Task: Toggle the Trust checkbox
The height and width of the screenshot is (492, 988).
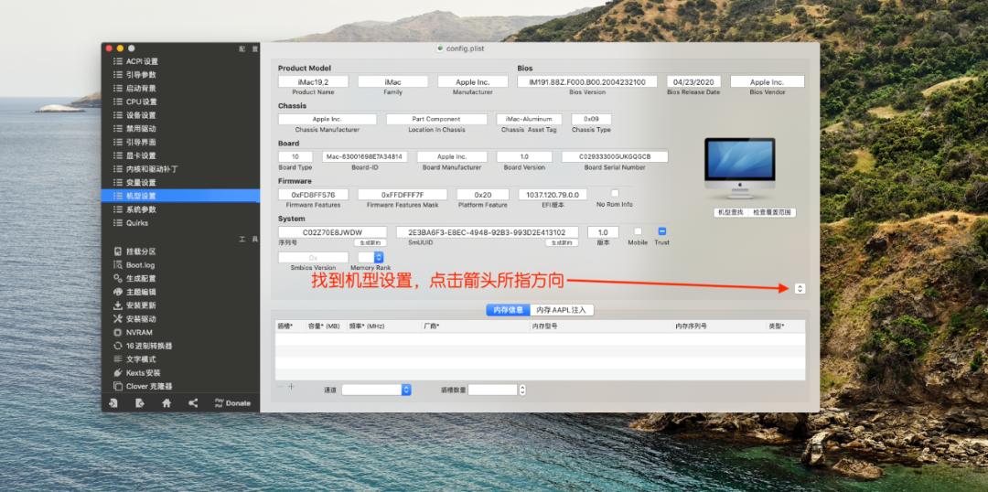Action: [662, 231]
